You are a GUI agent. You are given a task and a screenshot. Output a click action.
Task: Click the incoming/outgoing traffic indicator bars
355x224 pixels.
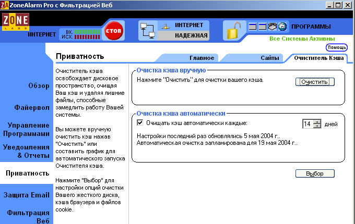pyautogui.click(x=87, y=34)
